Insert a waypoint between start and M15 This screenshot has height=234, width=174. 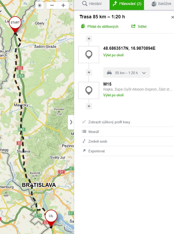point(89,73)
